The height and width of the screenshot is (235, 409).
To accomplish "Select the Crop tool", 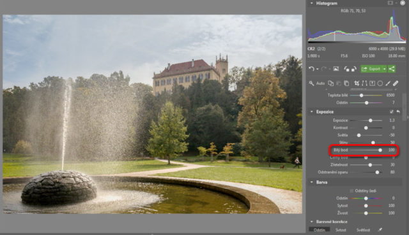I will coord(357,83).
